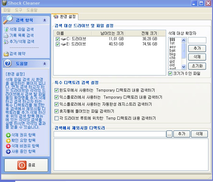Click the red 삭제 비권유 항목 arrow icon
213x182 pixels.
click(x=8, y=146)
